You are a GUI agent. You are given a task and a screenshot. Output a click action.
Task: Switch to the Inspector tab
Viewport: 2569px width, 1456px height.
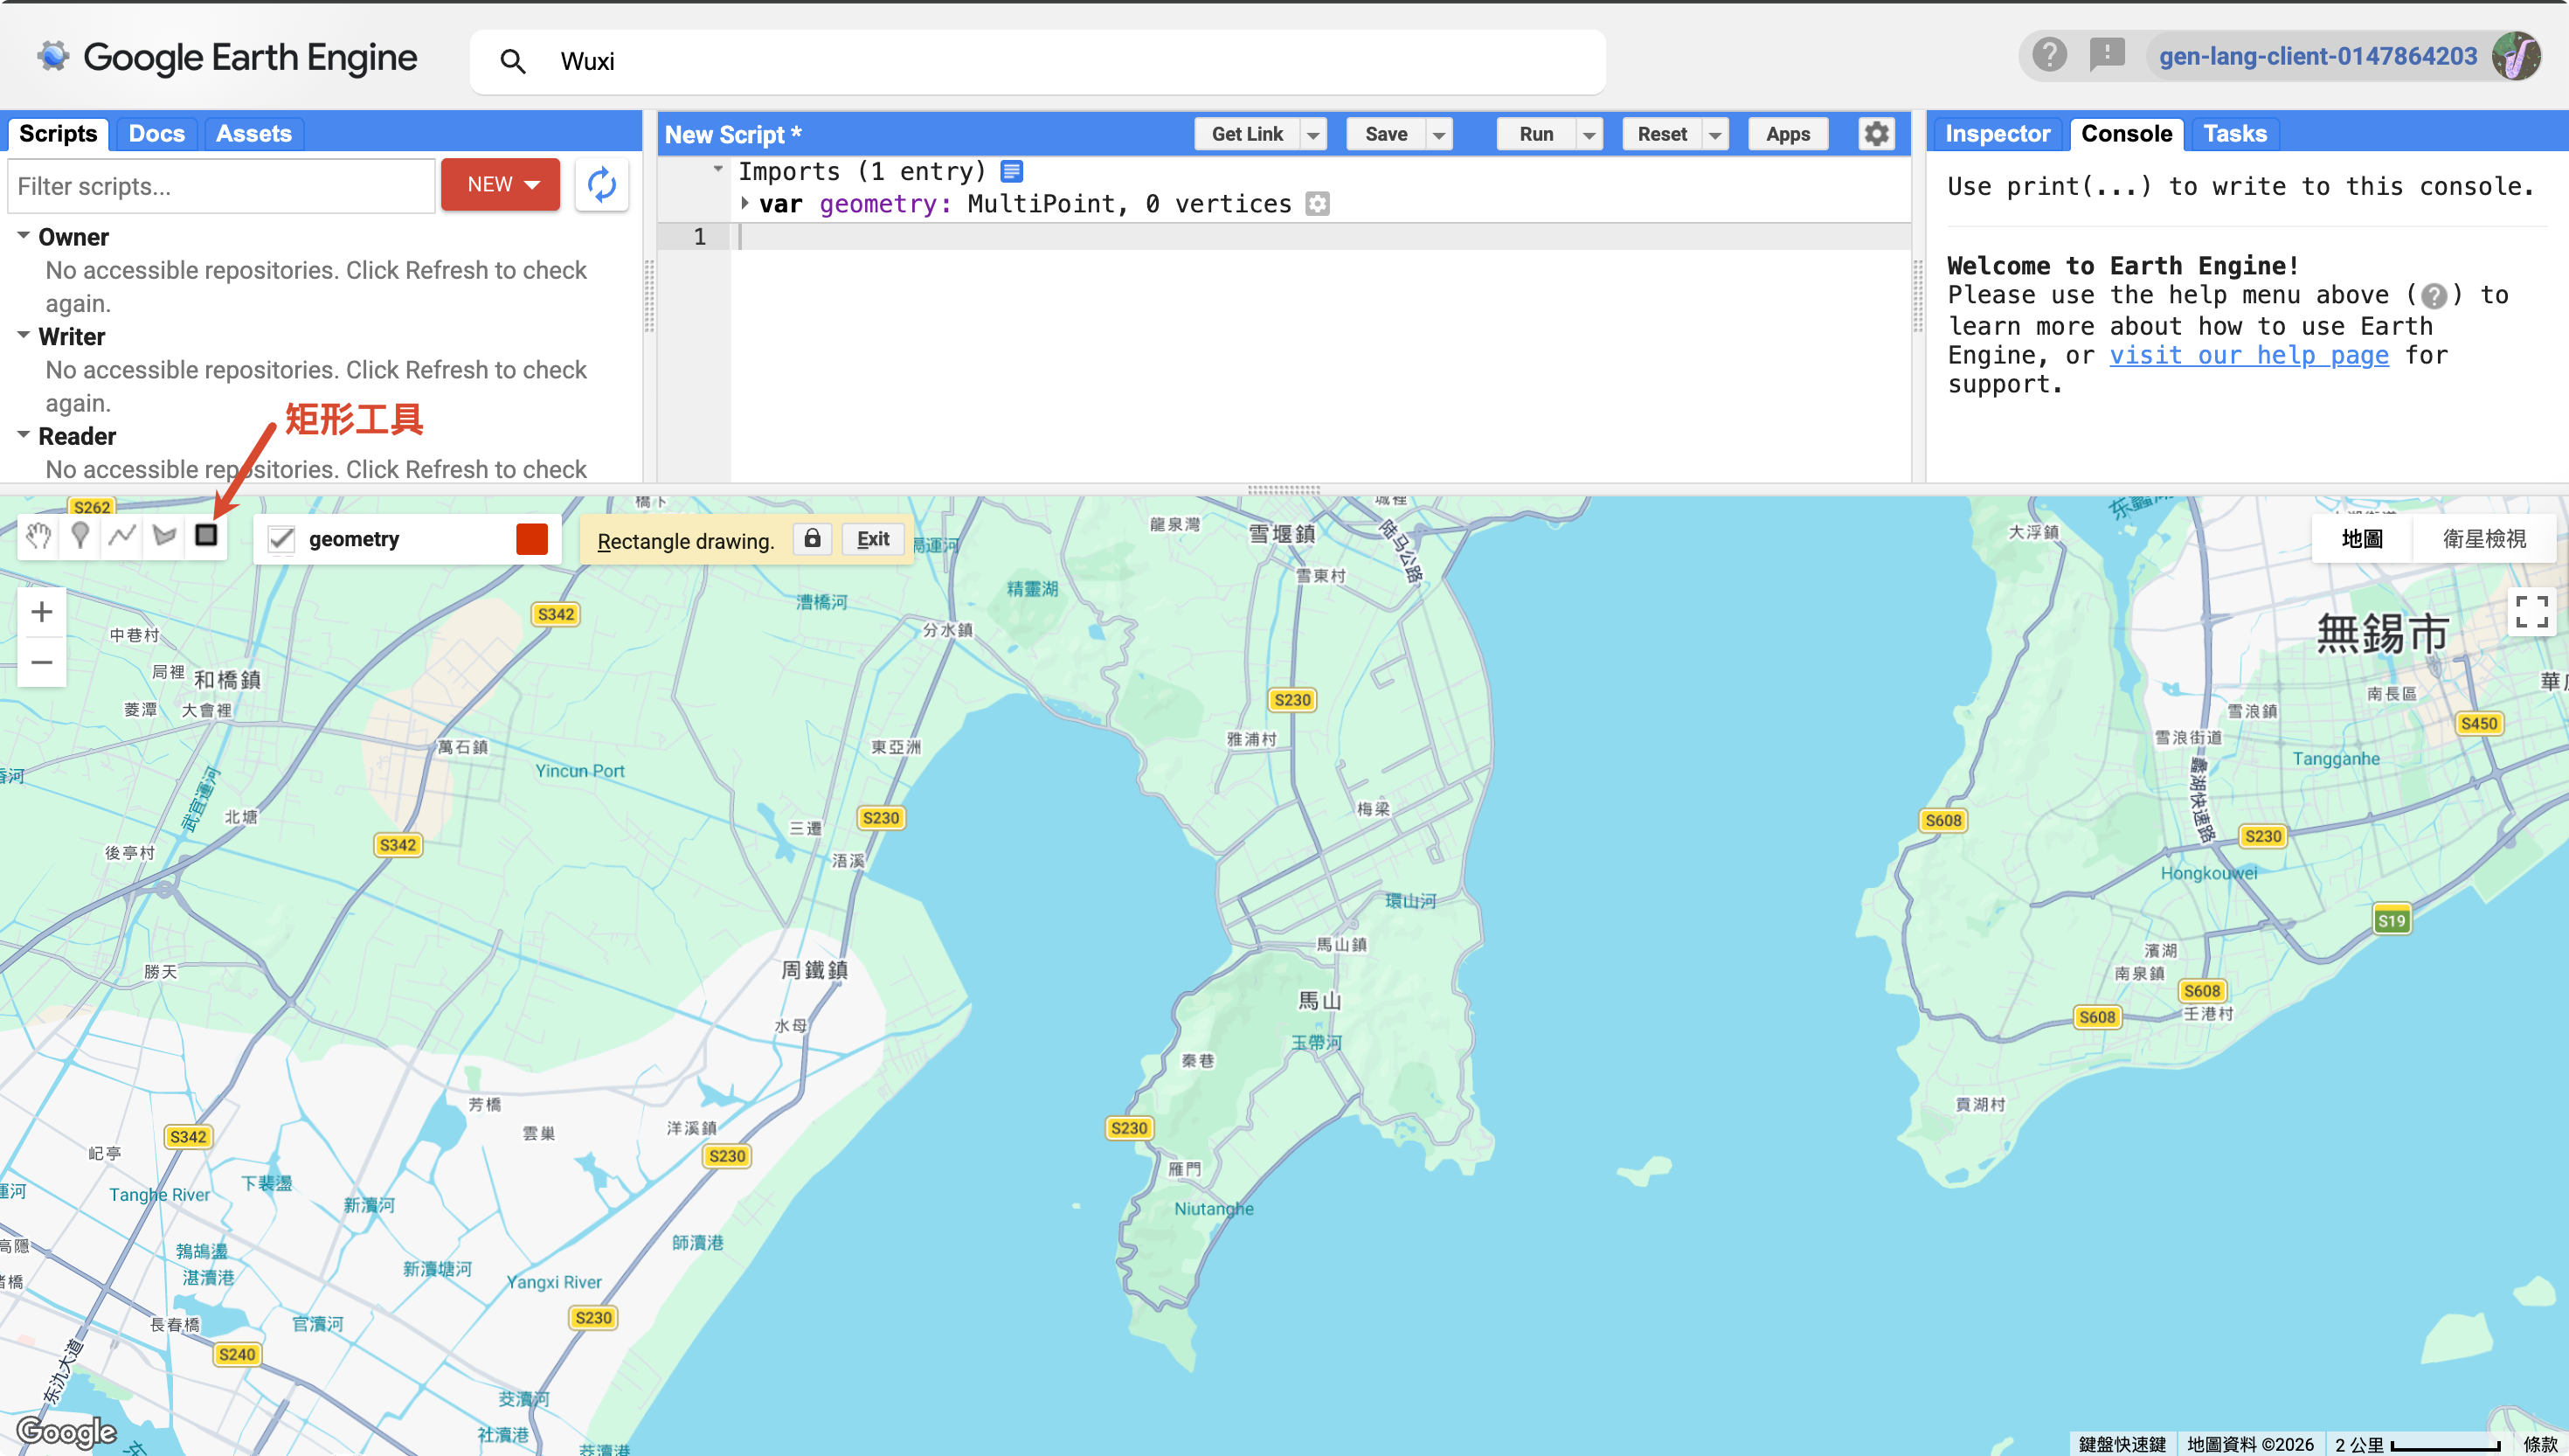pos(1998,134)
